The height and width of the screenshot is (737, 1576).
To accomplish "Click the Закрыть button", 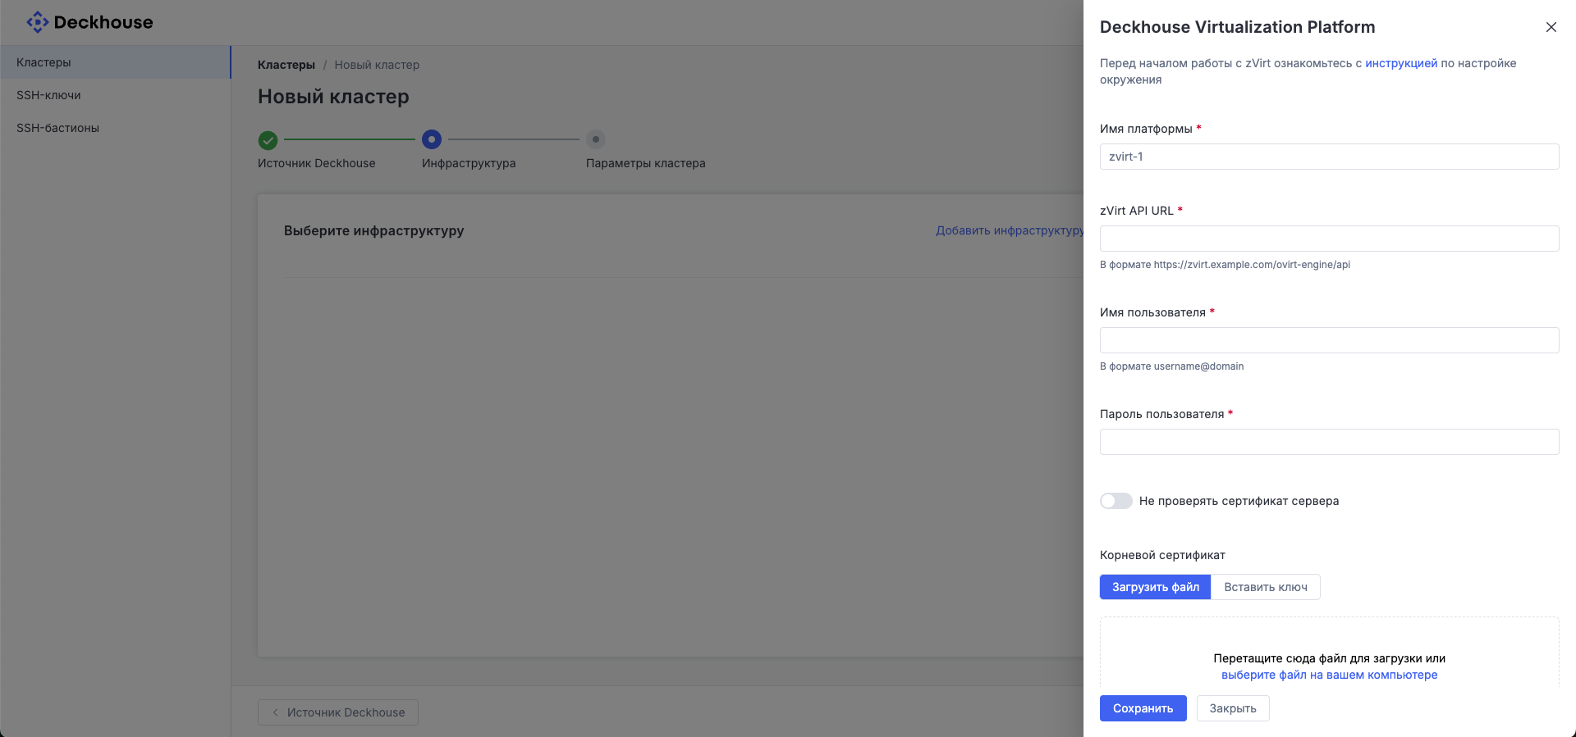I will (x=1232, y=708).
